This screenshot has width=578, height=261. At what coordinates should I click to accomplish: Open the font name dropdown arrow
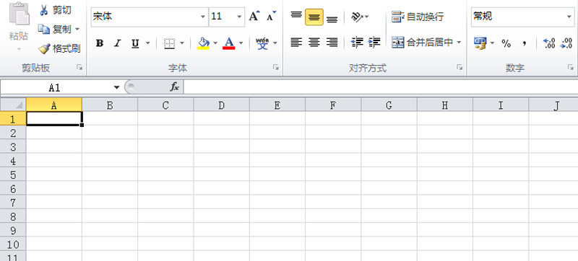click(203, 17)
